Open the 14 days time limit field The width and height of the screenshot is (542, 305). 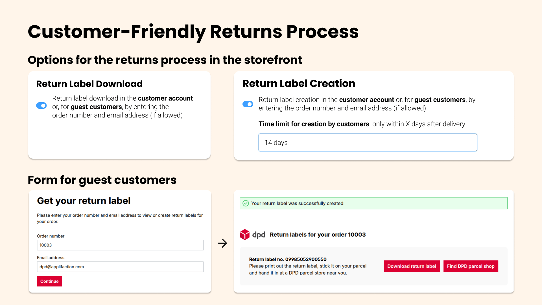click(x=368, y=143)
